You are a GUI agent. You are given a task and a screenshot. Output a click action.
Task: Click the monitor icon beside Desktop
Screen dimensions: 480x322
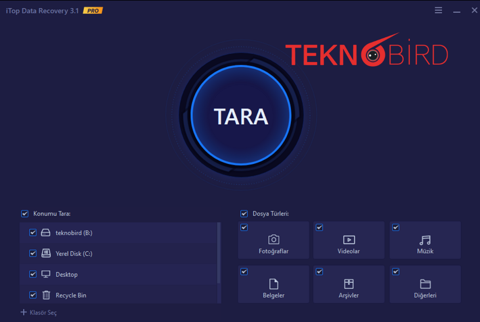coord(46,274)
